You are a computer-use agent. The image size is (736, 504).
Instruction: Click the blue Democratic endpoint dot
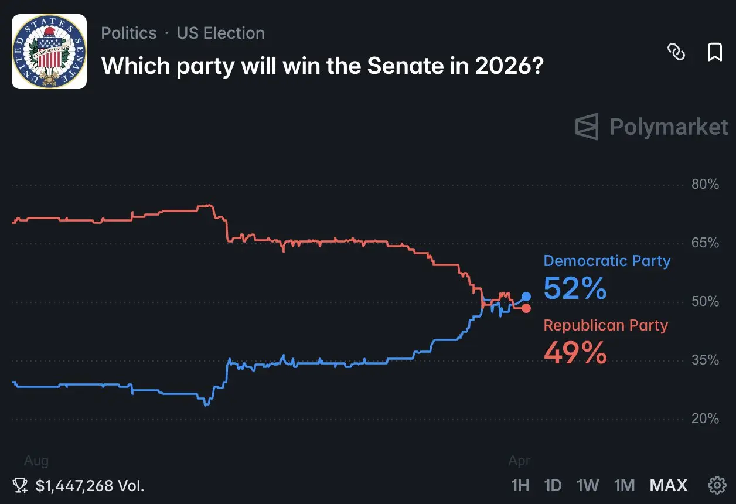click(x=526, y=297)
